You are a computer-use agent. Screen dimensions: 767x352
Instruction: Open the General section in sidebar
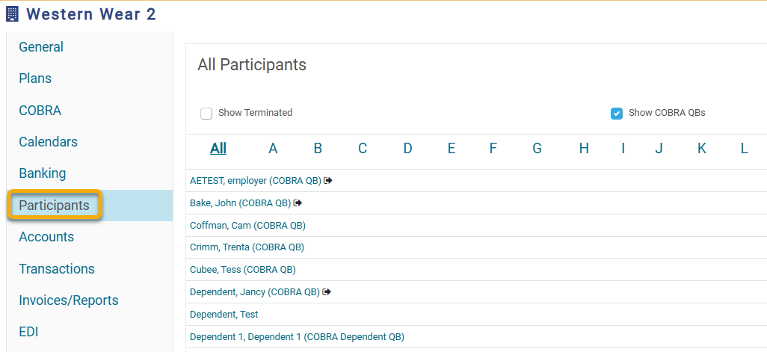(x=41, y=47)
